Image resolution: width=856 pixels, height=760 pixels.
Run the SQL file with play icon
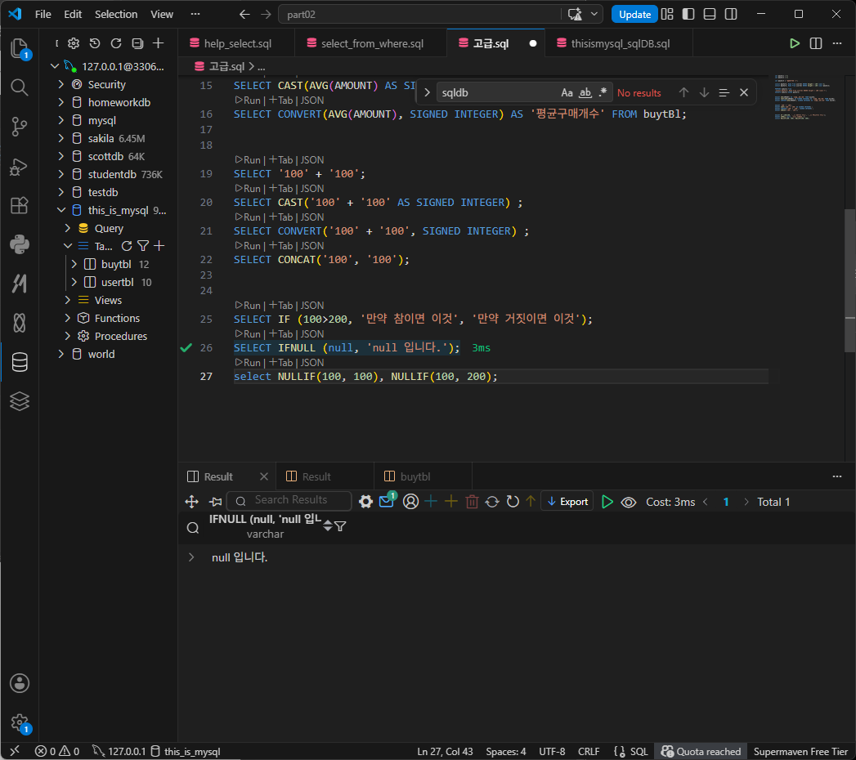click(795, 43)
